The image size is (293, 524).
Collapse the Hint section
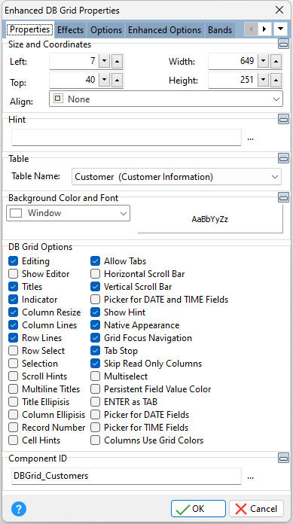(x=284, y=119)
